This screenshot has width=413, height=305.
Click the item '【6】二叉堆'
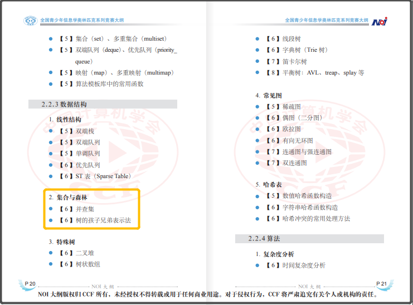click(77, 253)
